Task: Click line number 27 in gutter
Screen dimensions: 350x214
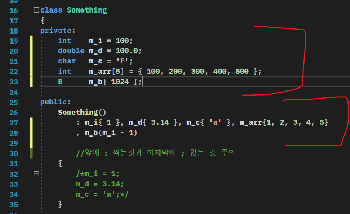Action: click(x=14, y=123)
